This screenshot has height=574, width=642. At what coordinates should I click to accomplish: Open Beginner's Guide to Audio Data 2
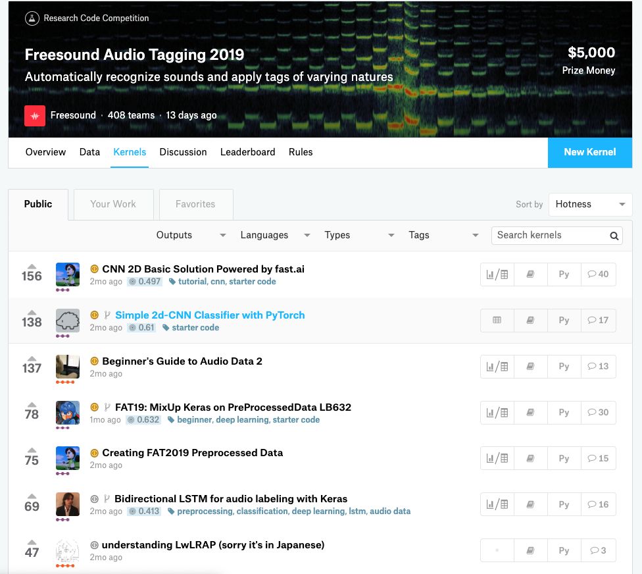click(x=182, y=361)
